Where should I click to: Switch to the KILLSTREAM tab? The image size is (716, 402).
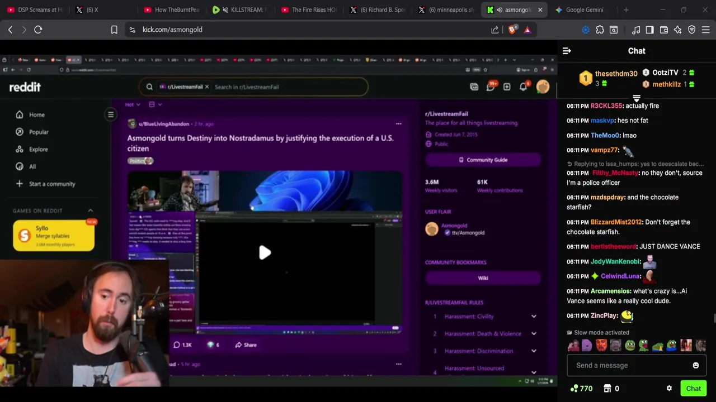(x=239, y=9)
